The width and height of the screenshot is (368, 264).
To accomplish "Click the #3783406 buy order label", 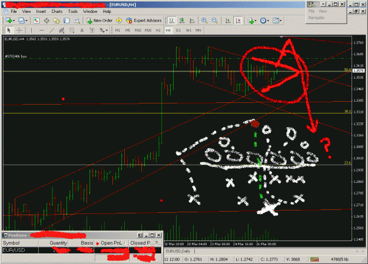I will tap(15, 56).
